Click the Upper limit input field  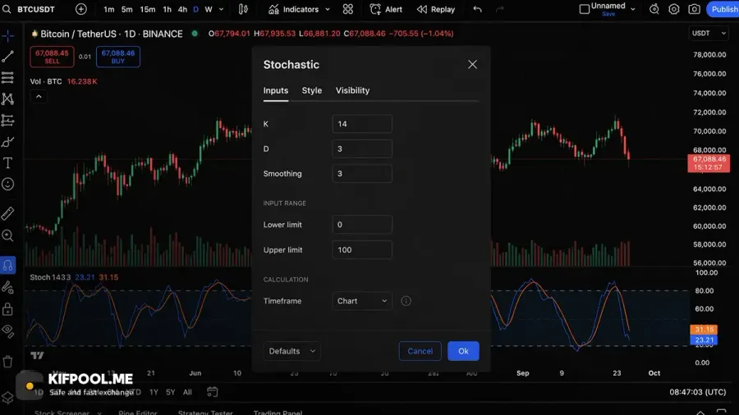click(x=362, y=250)
